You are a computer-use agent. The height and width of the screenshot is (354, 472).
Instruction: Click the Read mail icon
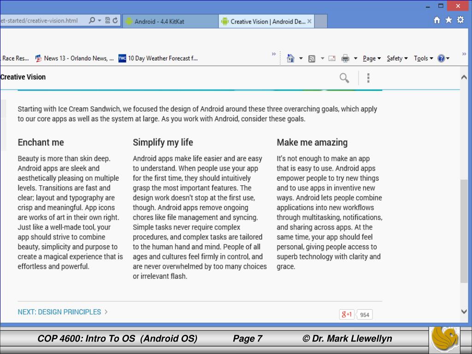click(x=332, y=59)
